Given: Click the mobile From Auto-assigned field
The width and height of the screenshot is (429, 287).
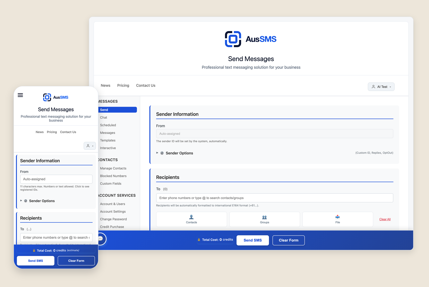Looking at the screenshot, I should pos(56,179).
